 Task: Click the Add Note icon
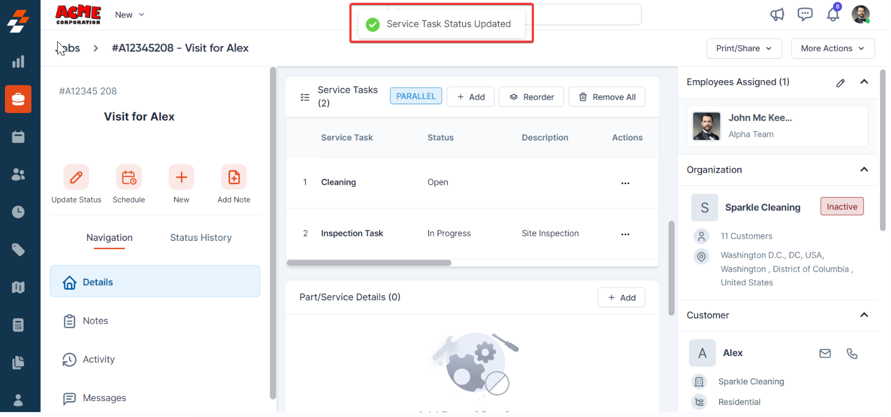(x=234, y=177)
